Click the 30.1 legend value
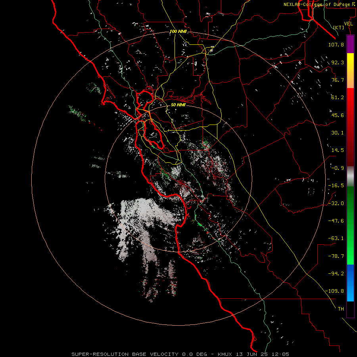The height and width of the screenshot is (357, 357). [x=338, y=133]
